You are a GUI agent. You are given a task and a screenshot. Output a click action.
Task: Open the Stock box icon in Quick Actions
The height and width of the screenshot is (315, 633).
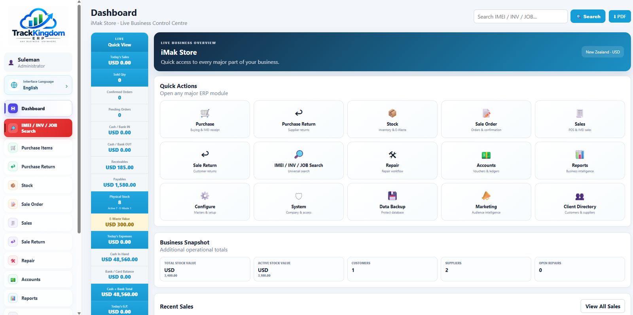coord(392,113)
